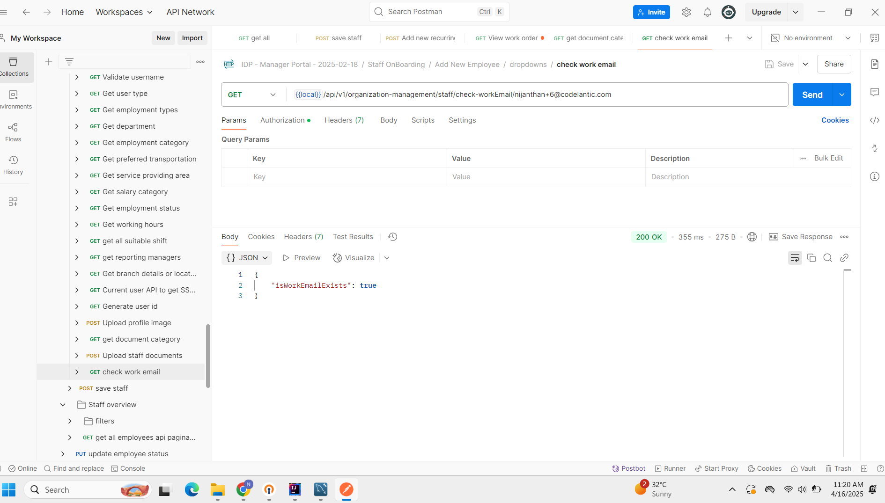
Task: Click the Send button
Action: coord(812,95)
